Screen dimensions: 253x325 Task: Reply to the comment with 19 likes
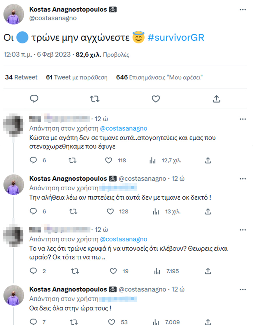34,271
